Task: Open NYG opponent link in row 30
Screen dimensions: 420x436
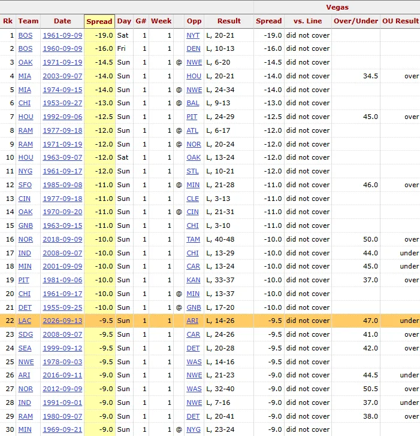Action: (194, 429)
